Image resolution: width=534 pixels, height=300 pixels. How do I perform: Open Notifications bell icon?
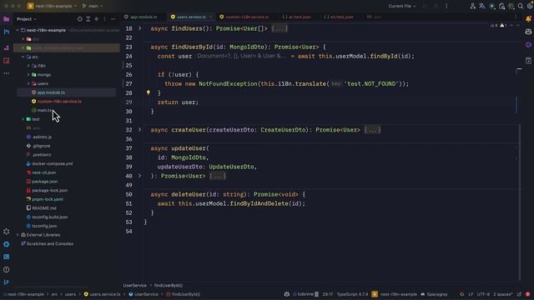pos(528,19)
